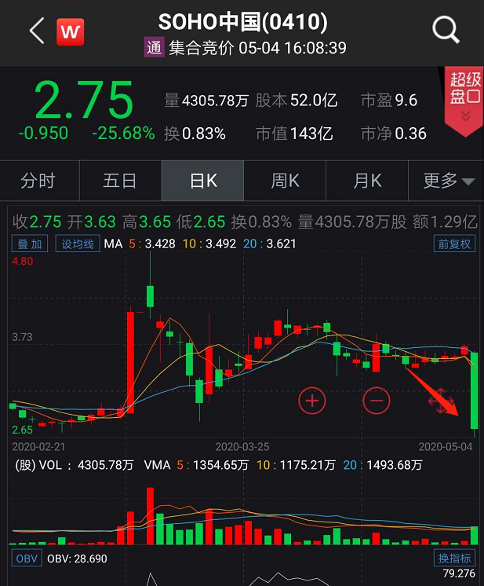Tap the MA 20: 3.621 label

pos(269,244)
